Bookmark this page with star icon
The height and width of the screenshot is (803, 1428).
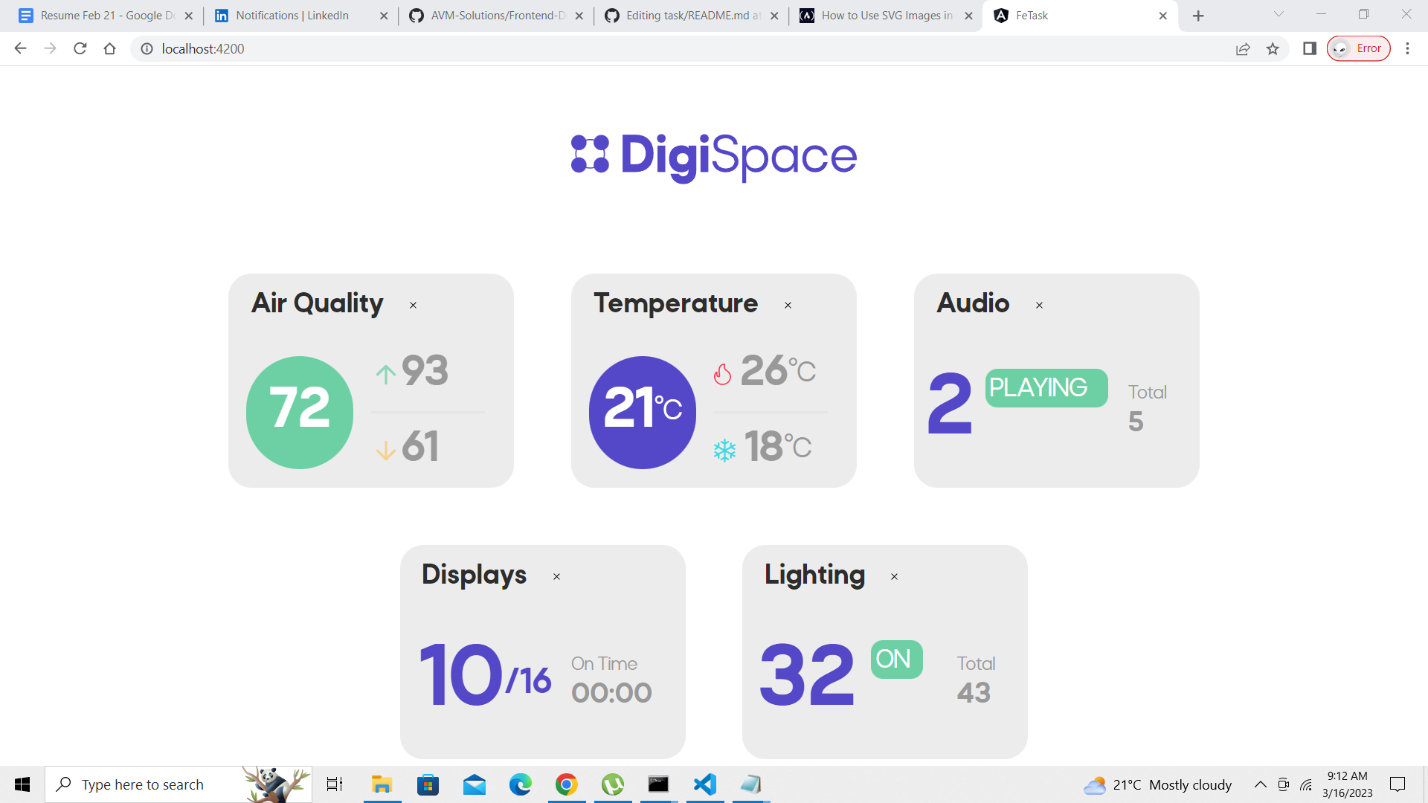(1273, 49)
